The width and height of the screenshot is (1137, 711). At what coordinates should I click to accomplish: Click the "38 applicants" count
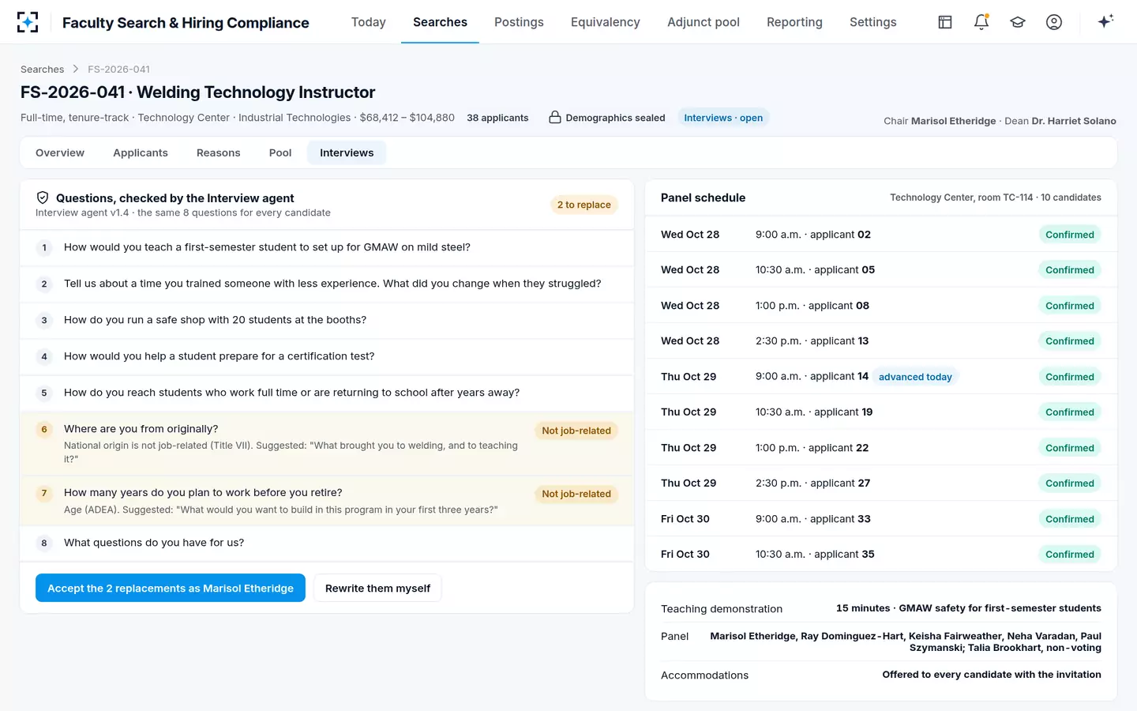(x=497, y=118)
